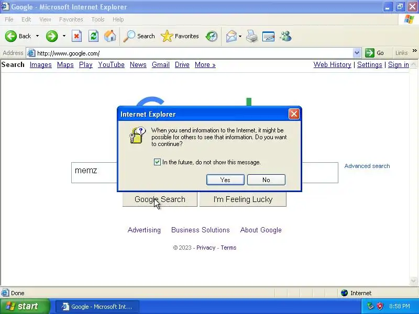Image resolution: width=419 pixels, height=314 pixels.
Task: Open the Drive link
Action: 182,64
